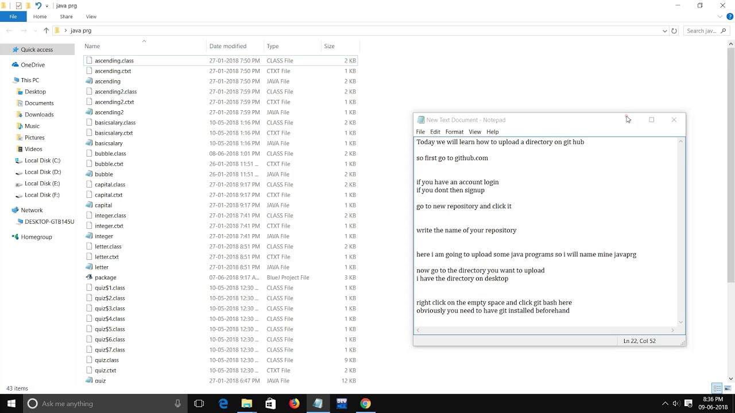
Task: Open Firefox from the taskbar
Action: [x=294, y=403]
